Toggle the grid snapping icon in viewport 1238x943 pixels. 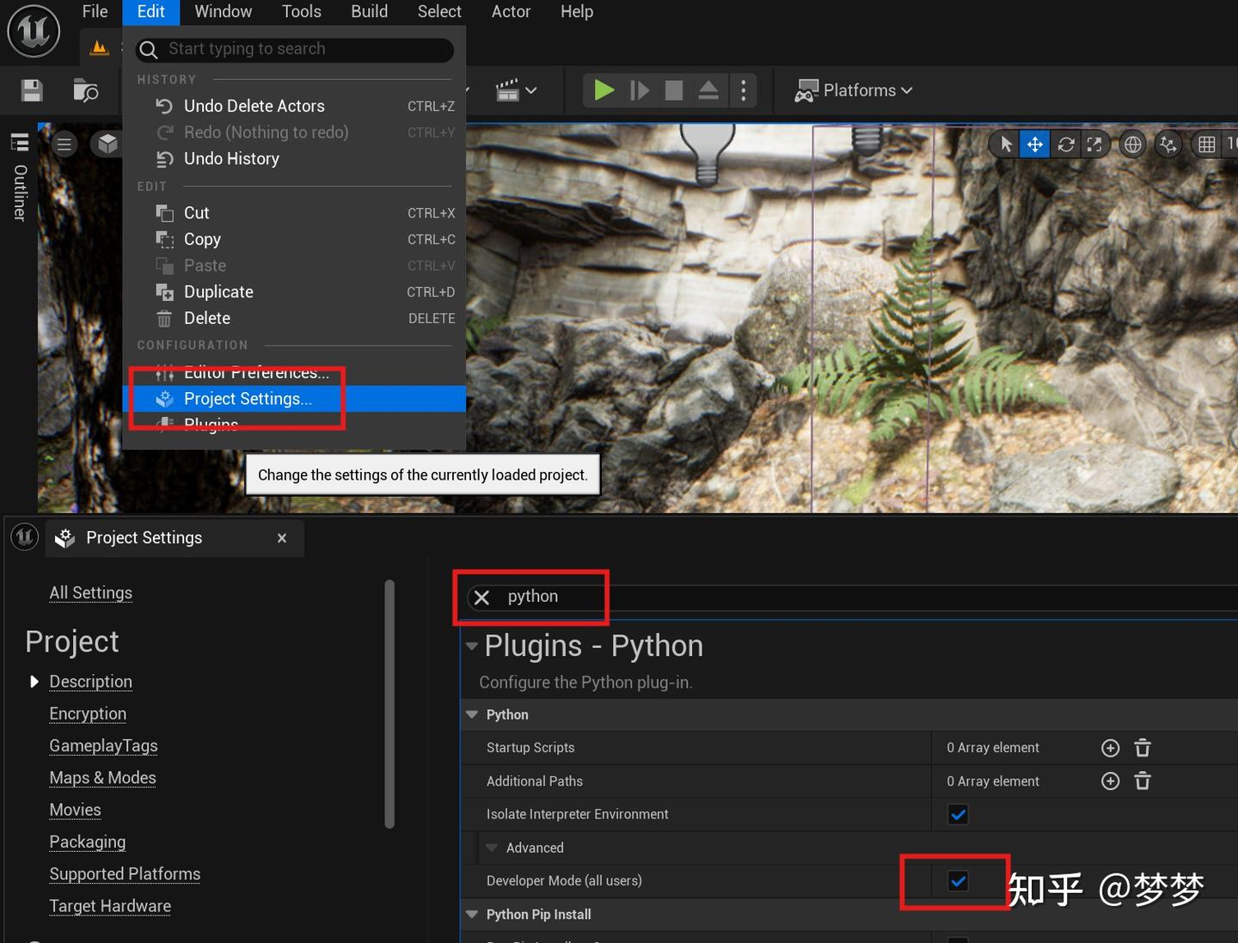[x=1207, y=144]
